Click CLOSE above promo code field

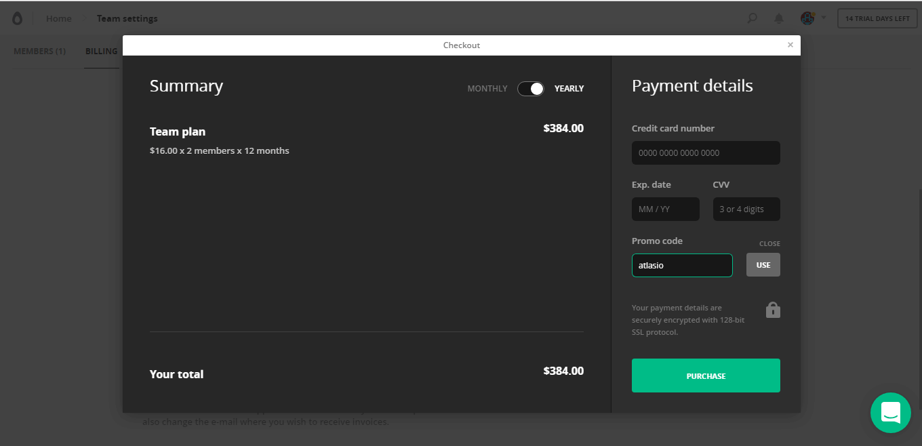769,243
